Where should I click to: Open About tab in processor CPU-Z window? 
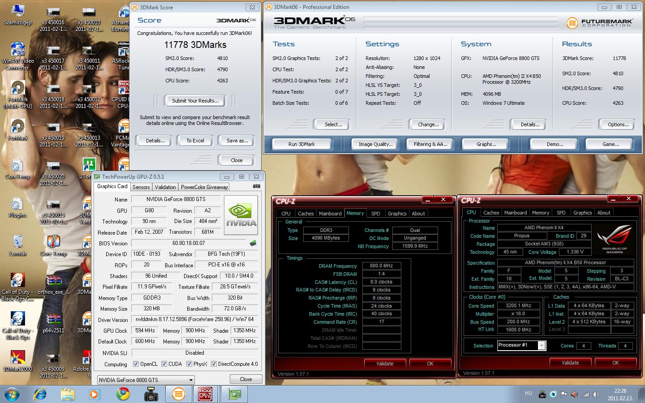[604, 213]
